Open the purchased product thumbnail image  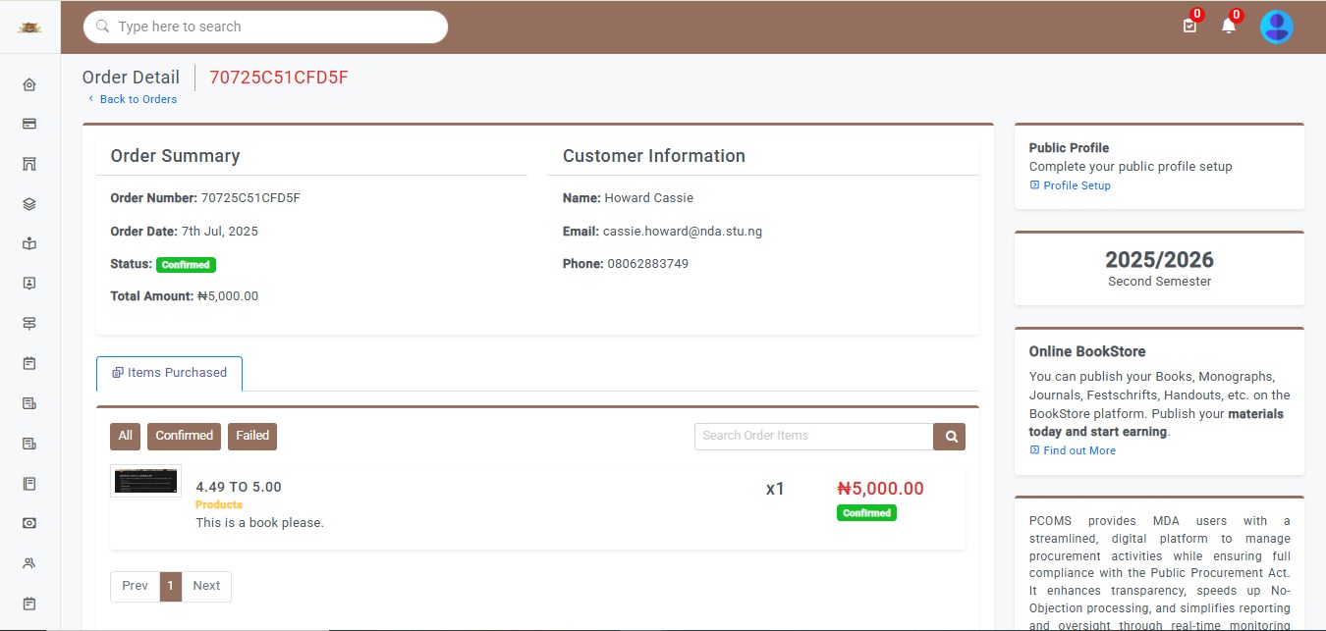[145, 481]
